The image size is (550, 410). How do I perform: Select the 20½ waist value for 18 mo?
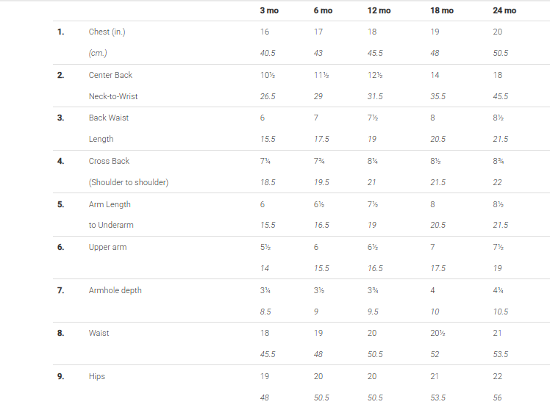[x=438, y=333]
